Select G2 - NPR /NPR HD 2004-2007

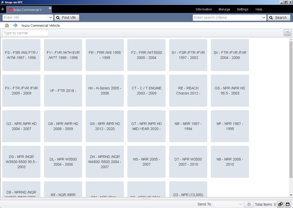coord(21,126)
